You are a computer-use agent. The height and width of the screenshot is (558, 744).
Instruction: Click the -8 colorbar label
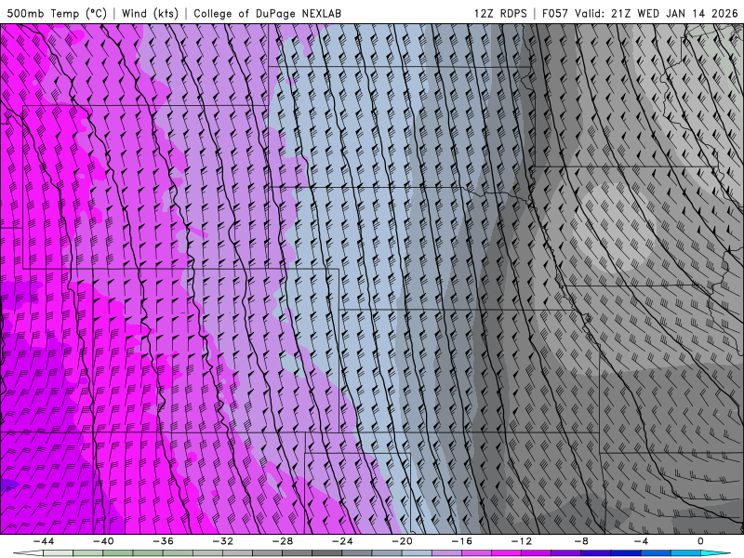coord(580,541)
